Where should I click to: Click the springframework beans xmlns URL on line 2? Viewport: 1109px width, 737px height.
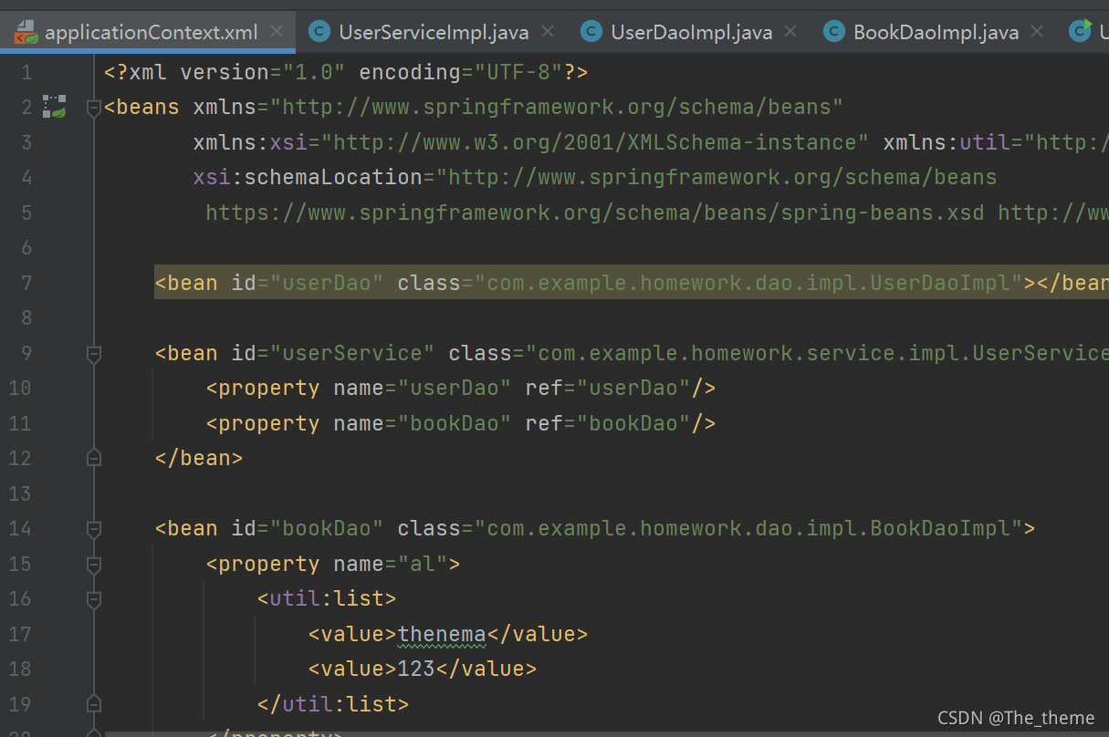click(557, 108)
